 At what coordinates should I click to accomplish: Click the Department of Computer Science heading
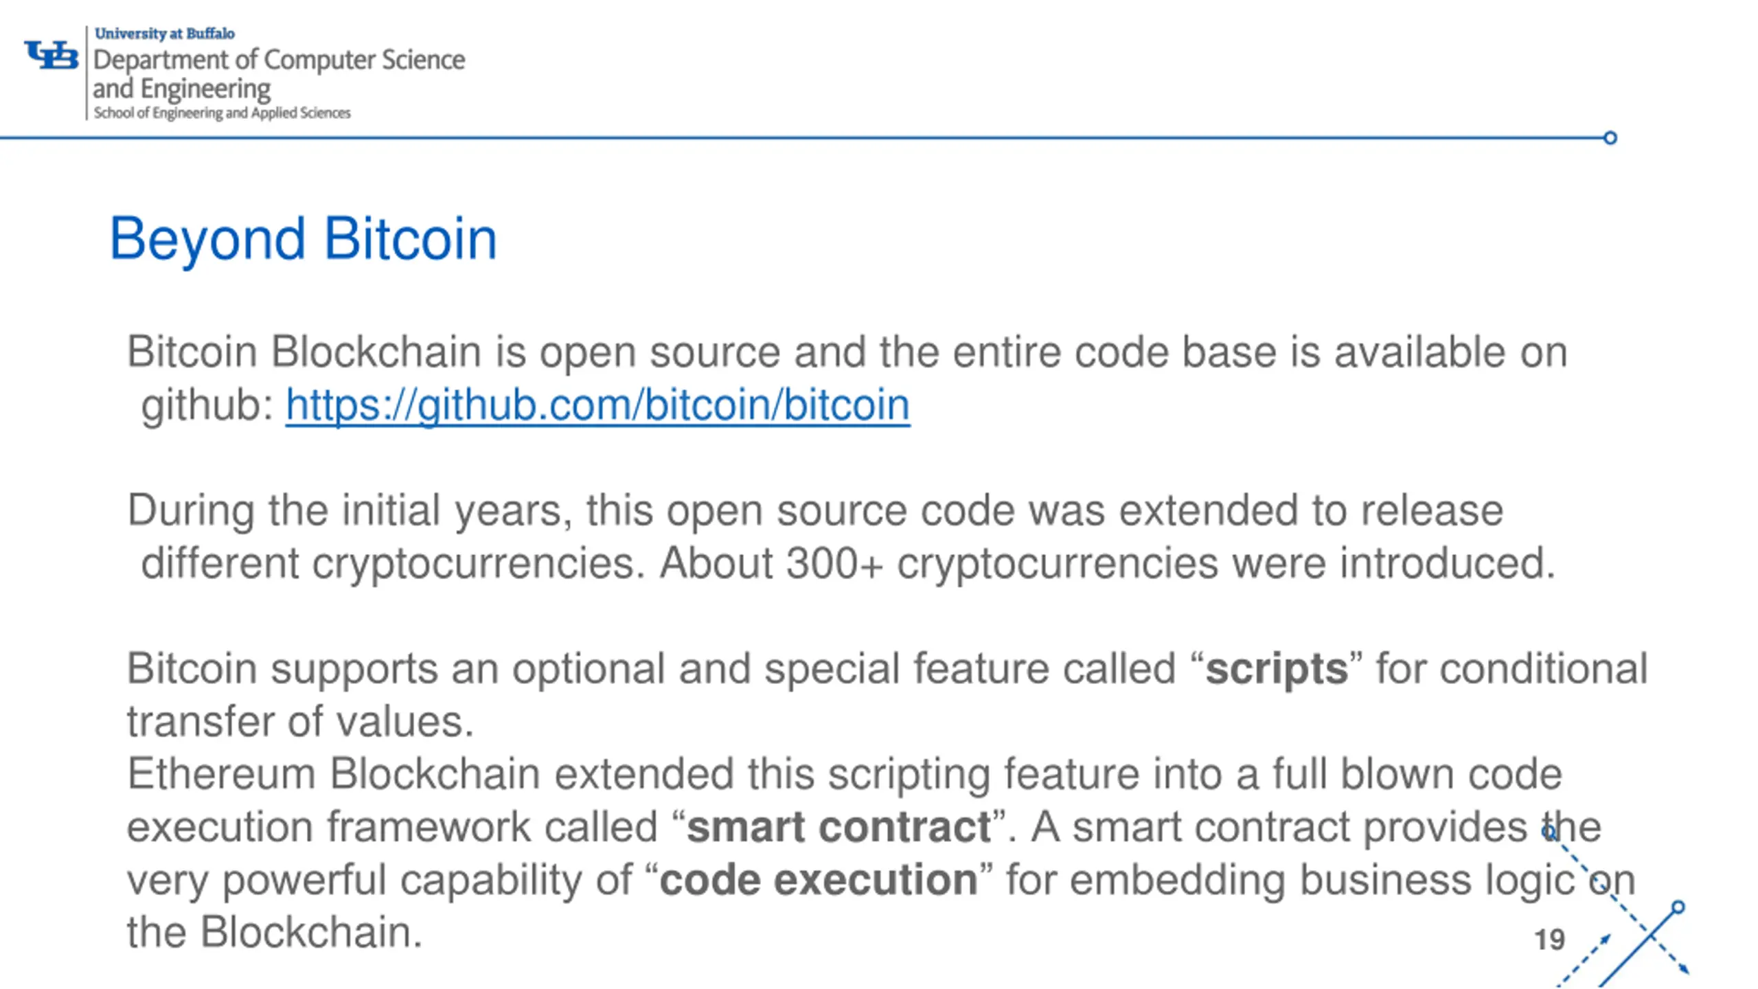click(279, 60)
